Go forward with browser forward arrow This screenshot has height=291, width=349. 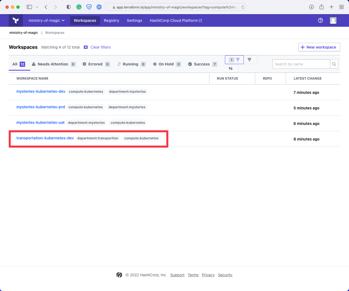[56, 7]
